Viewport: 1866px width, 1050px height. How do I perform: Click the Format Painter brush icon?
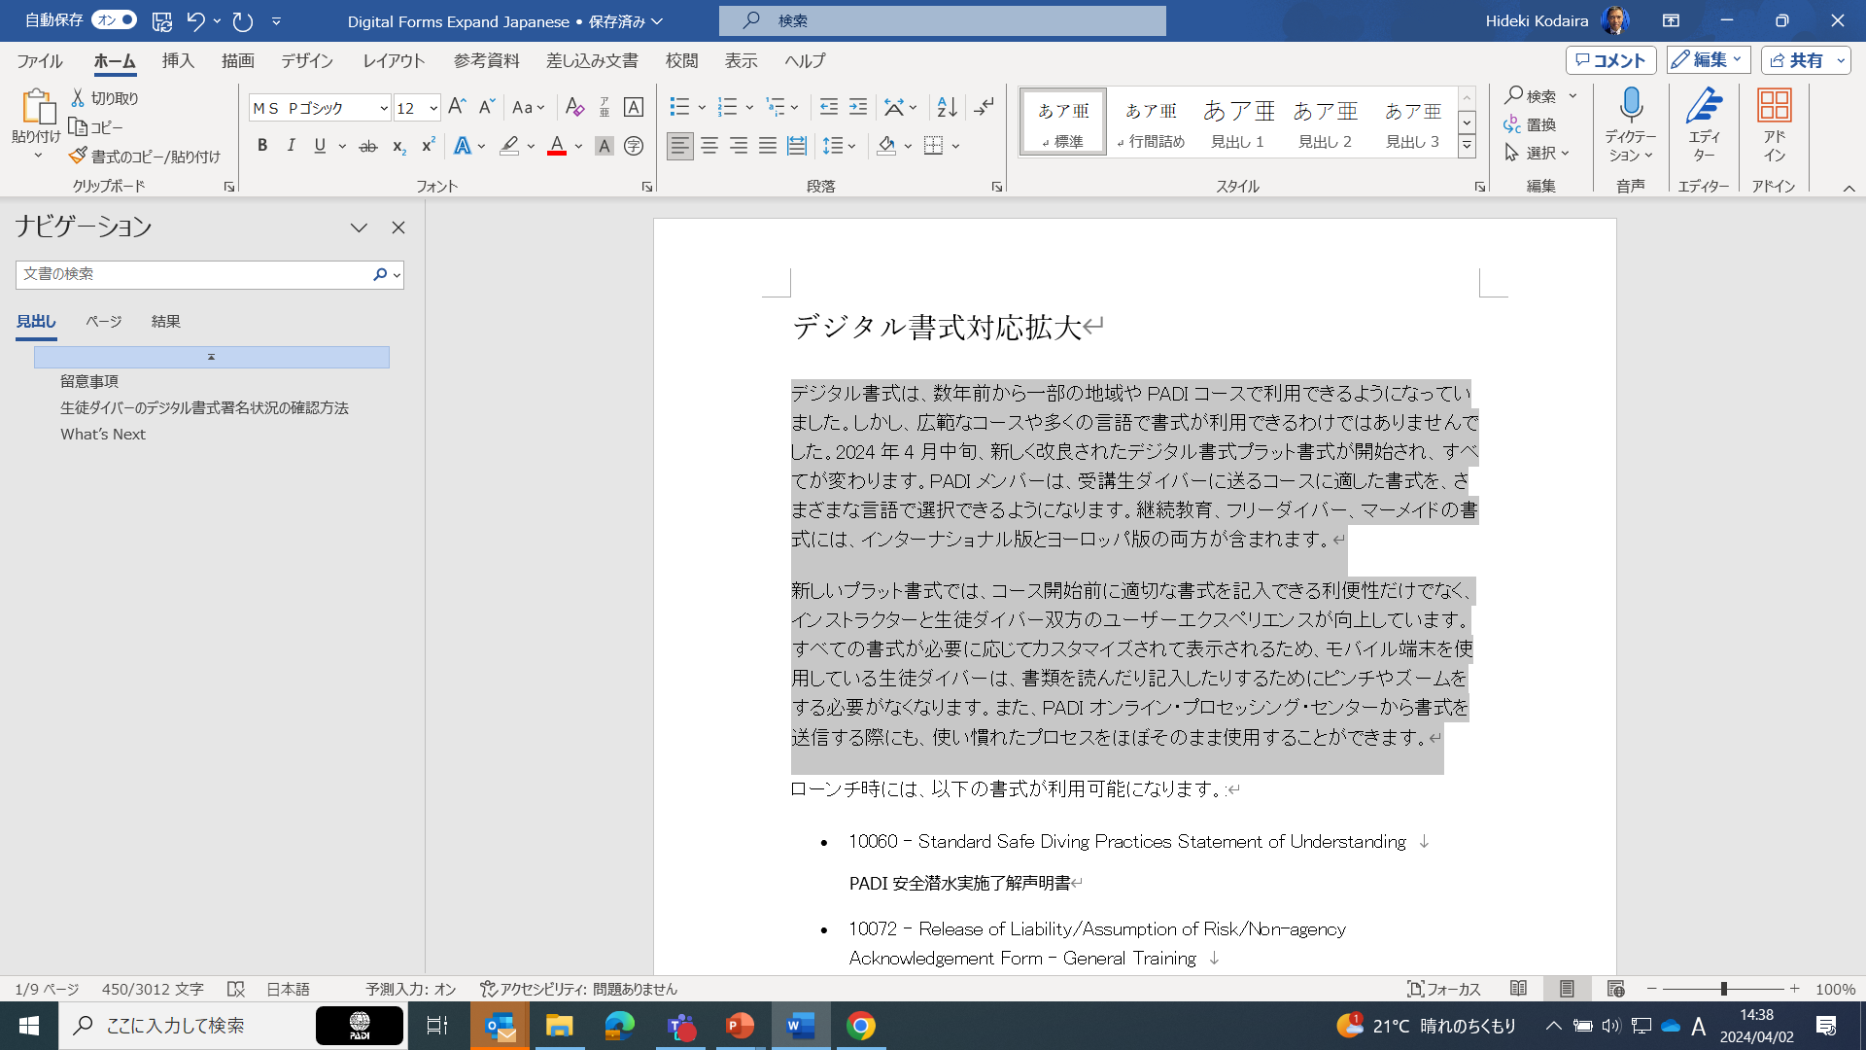point(79,156)
